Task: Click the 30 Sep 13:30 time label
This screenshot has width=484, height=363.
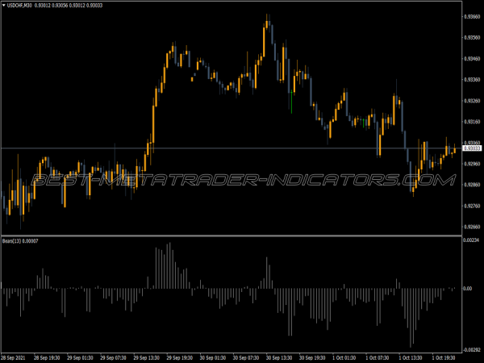Action: (x=279, y=357)
